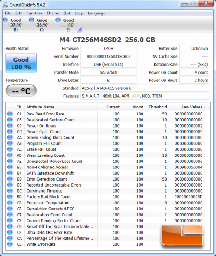
Task: Click the M4-CT256M4SSD2 256.0 GB heading
Action: (107, 40)
